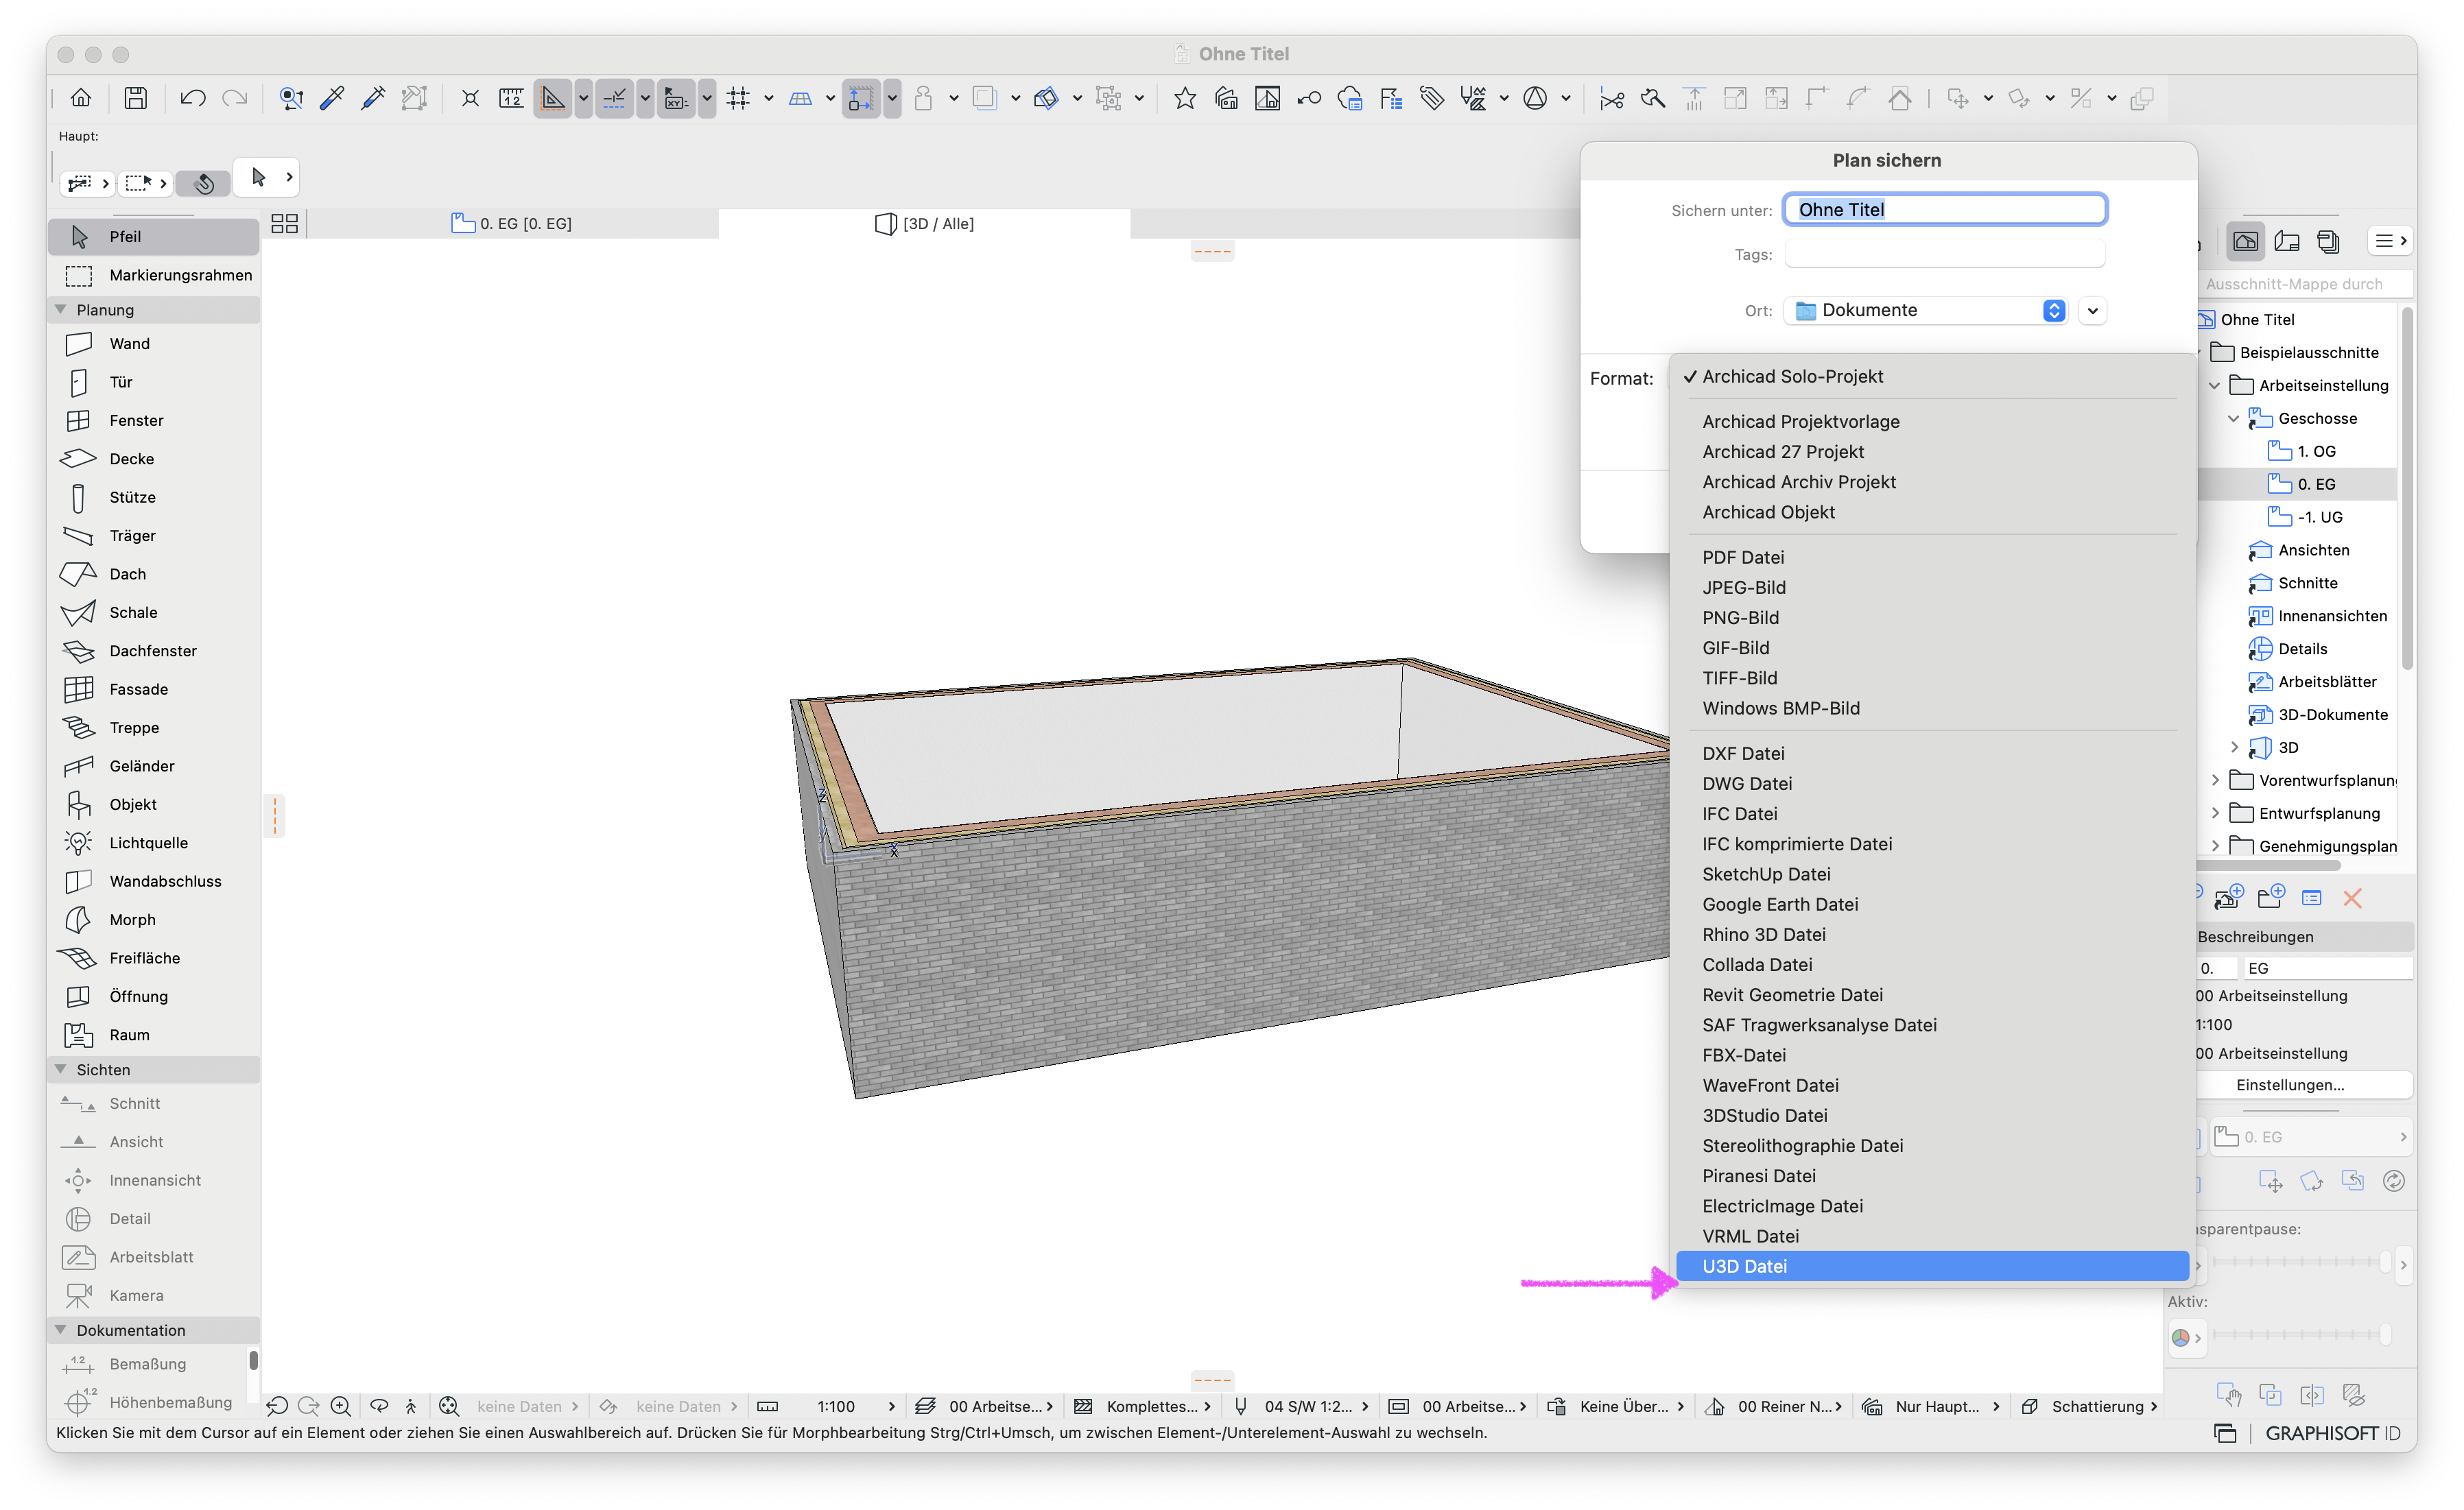
Task: Expand the save dialog with chevron button
Action: [2093, 311]
